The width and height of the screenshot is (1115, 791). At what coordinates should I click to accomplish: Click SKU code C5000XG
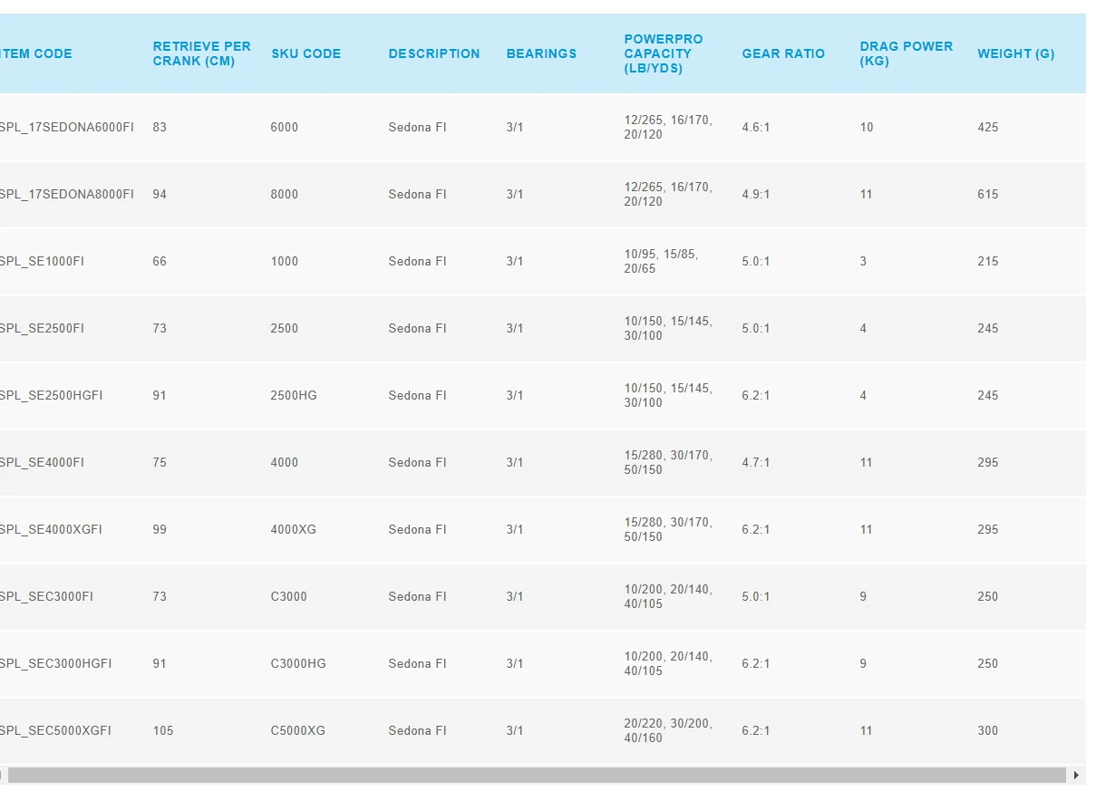point(297,730)
